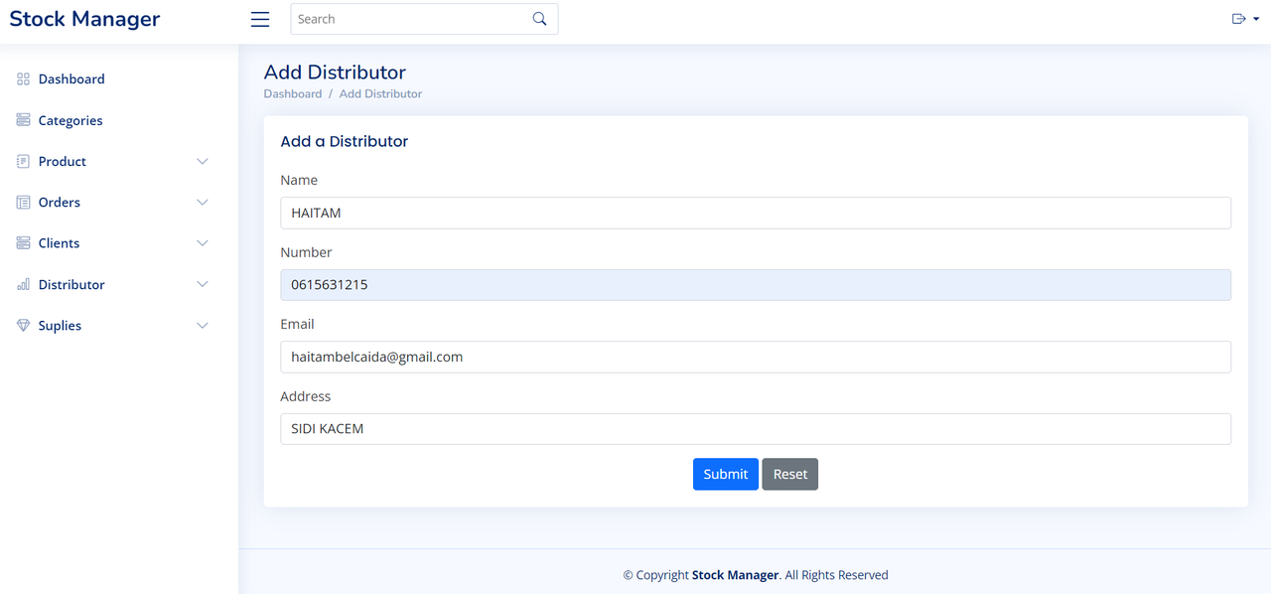Image resolution: width=1271 pixels, height=594 pixels.
Task: Click the Email field label
Action: [x=297, y=324]
